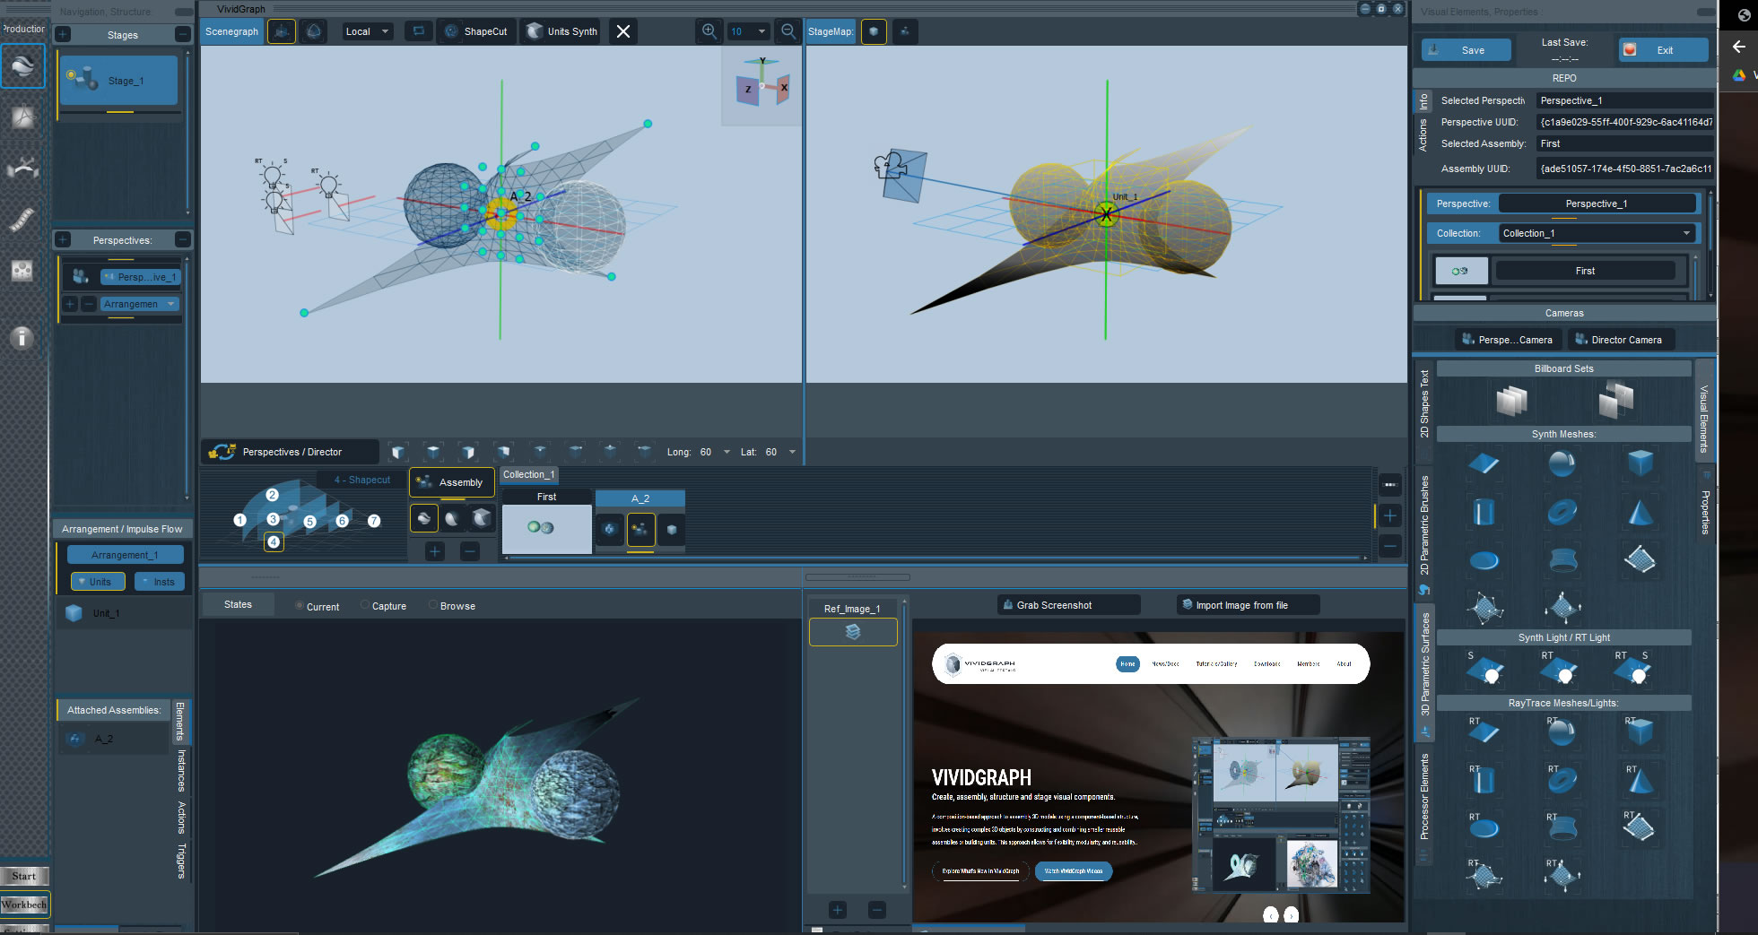
Task: Open the Long angle dropdown
Action: click(x=727, y=452)
